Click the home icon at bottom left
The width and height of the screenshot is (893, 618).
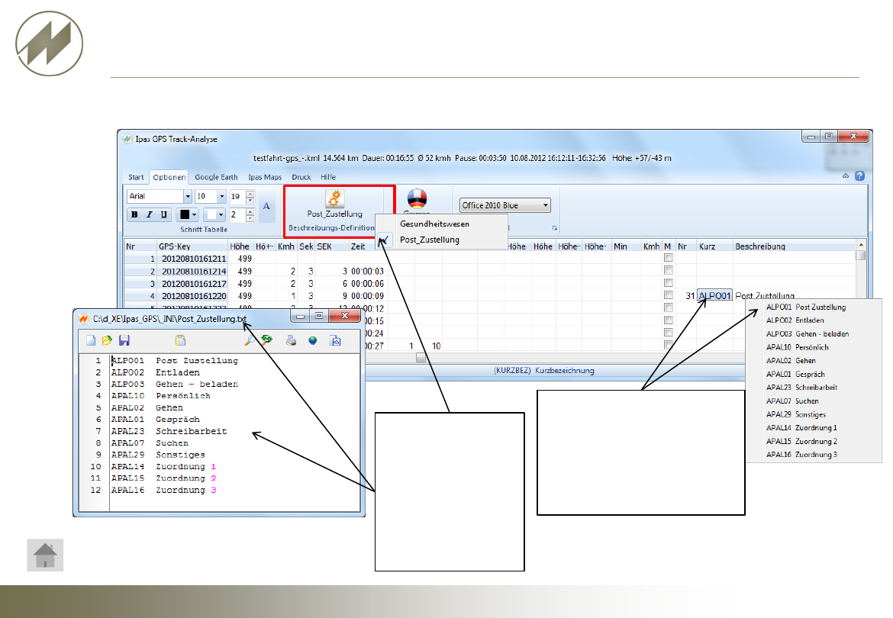[45, 555]
